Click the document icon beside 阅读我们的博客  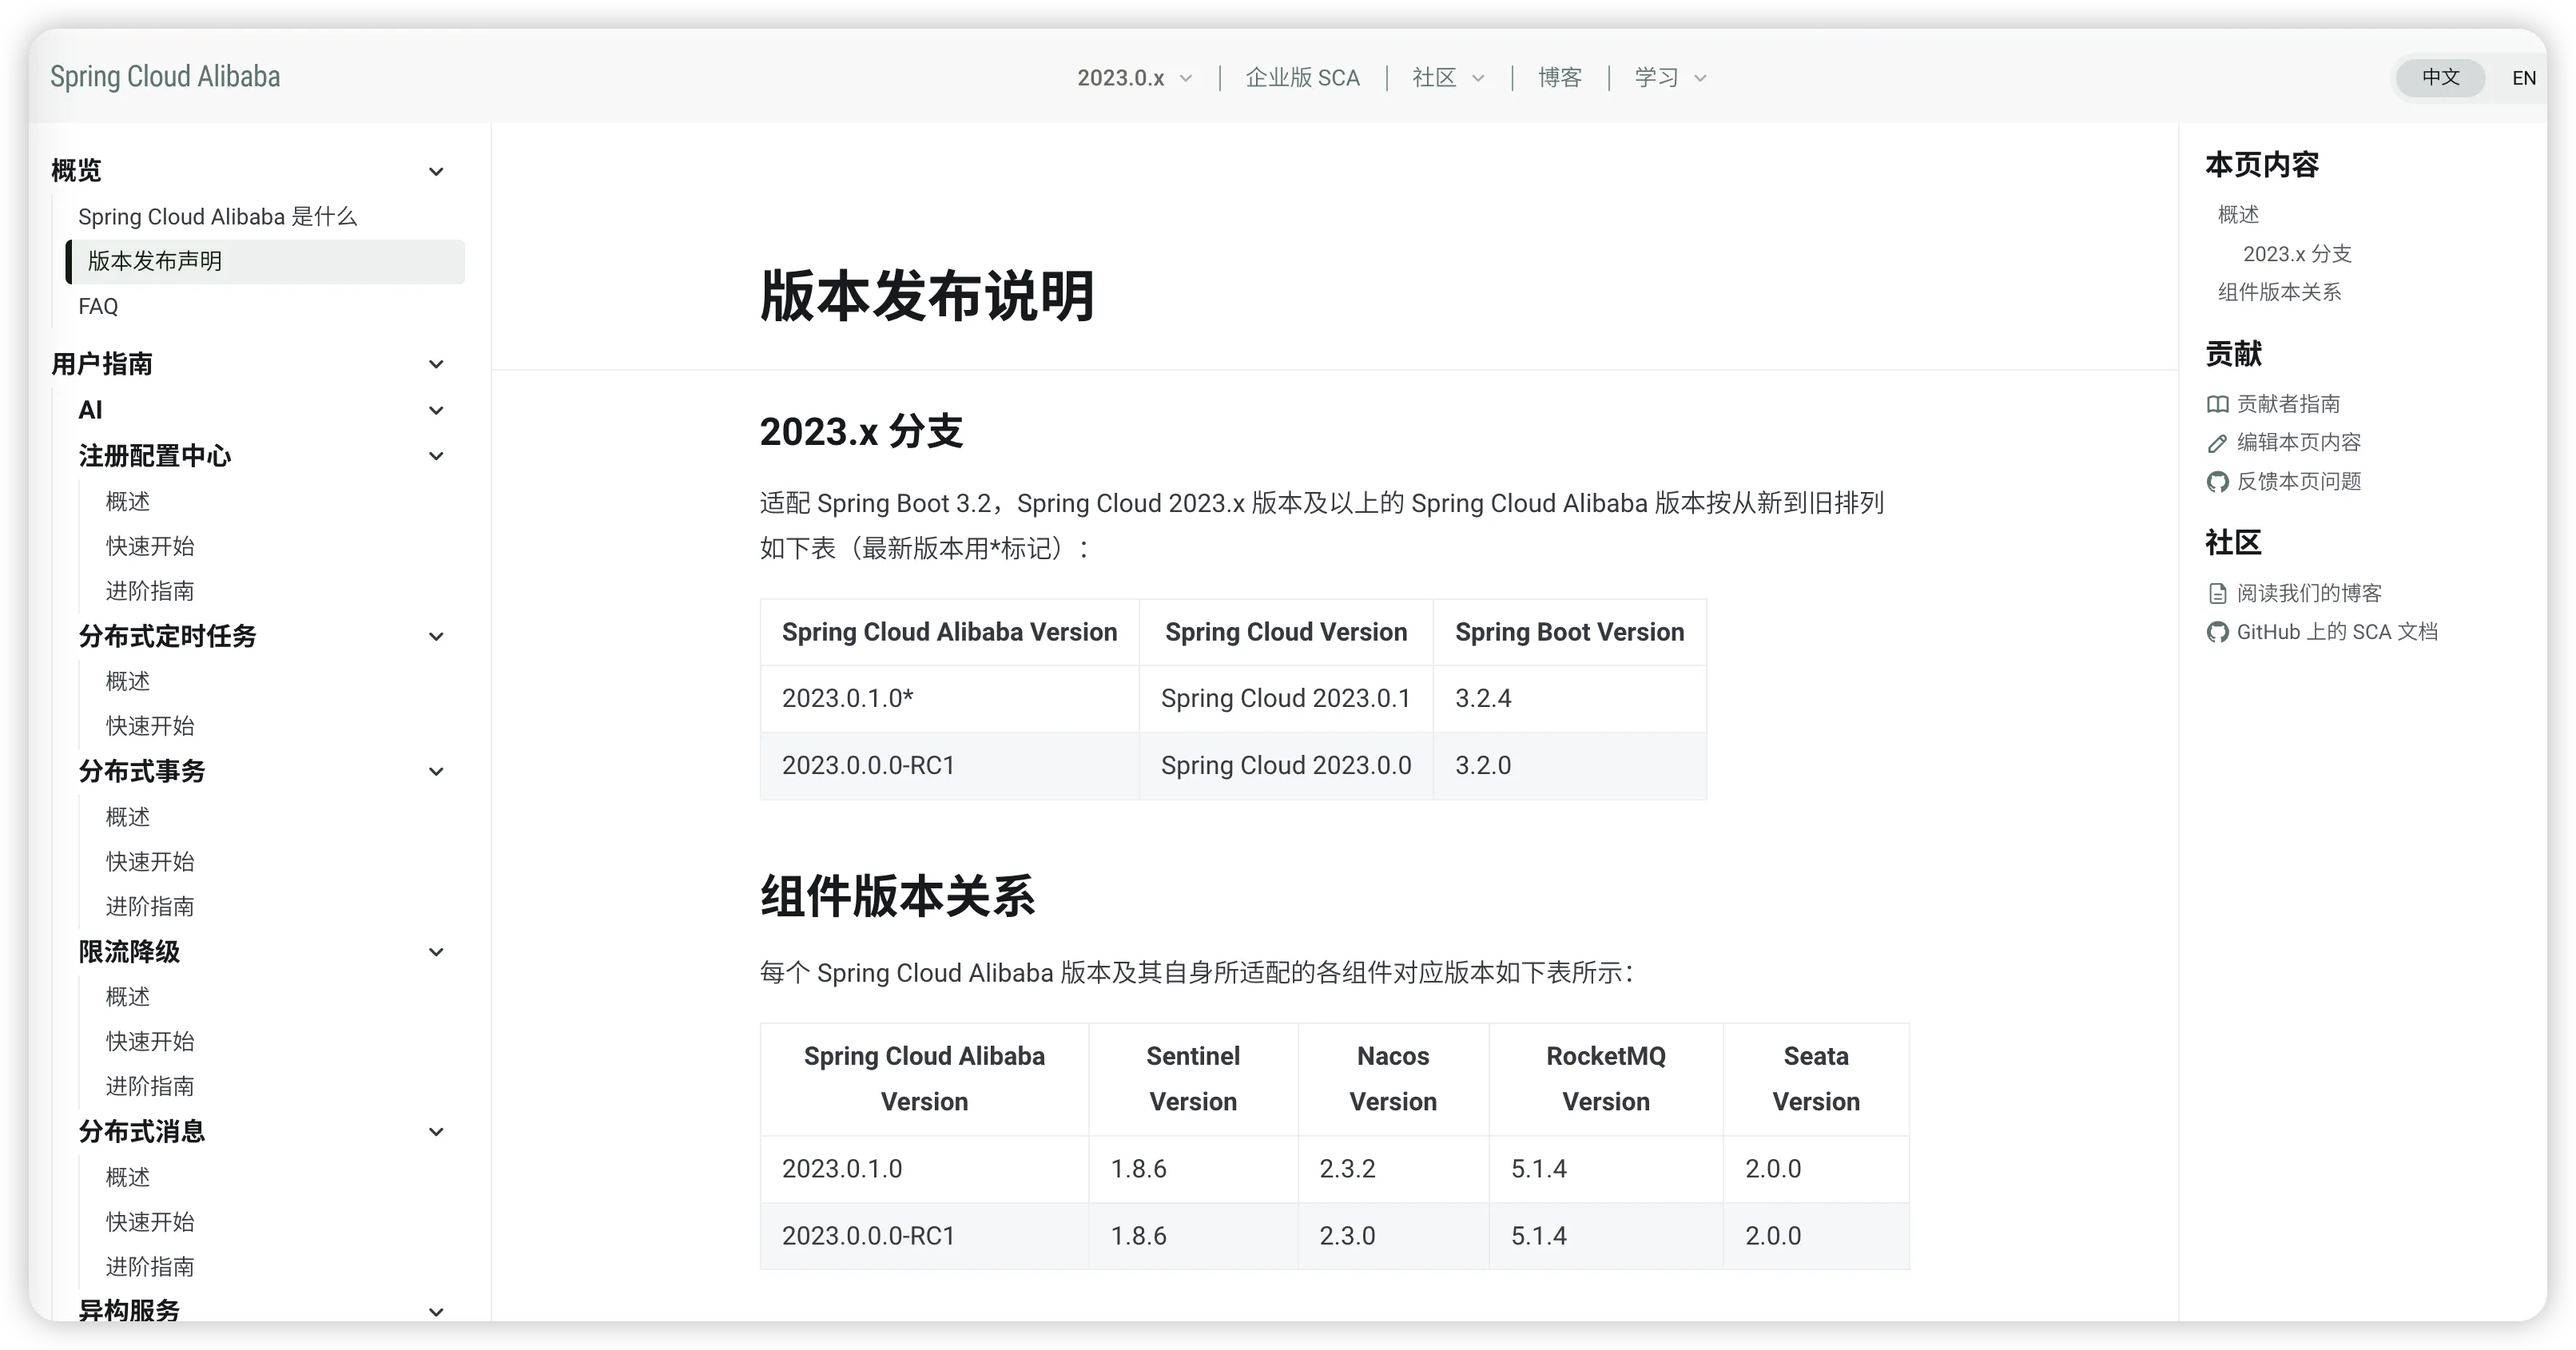tap(2217, 594)
